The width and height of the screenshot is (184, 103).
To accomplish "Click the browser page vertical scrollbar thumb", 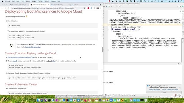I will (x=102, y=49).
